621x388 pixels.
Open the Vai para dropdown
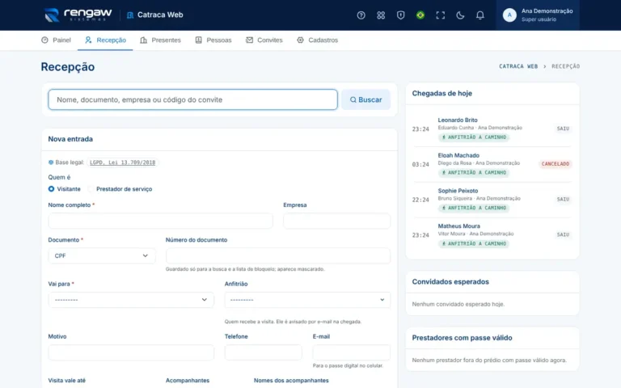click(131, 300)
